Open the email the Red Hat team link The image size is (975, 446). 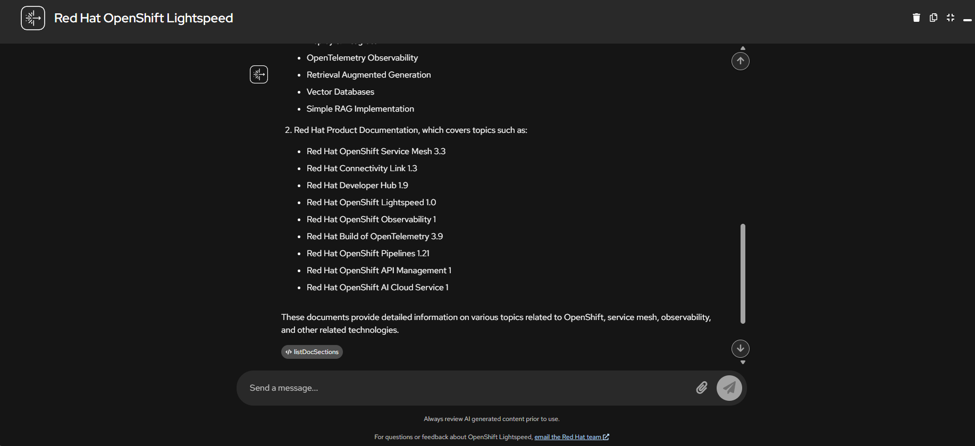(571, 437)
